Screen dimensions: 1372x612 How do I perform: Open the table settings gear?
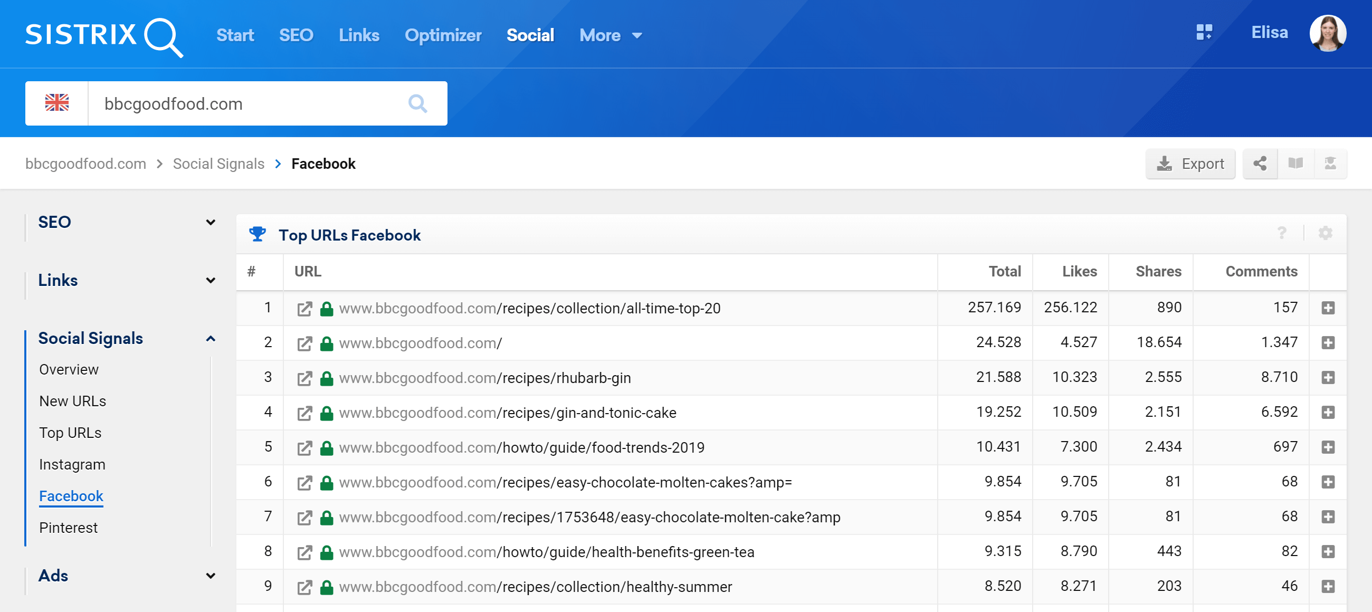point(1325,233)
